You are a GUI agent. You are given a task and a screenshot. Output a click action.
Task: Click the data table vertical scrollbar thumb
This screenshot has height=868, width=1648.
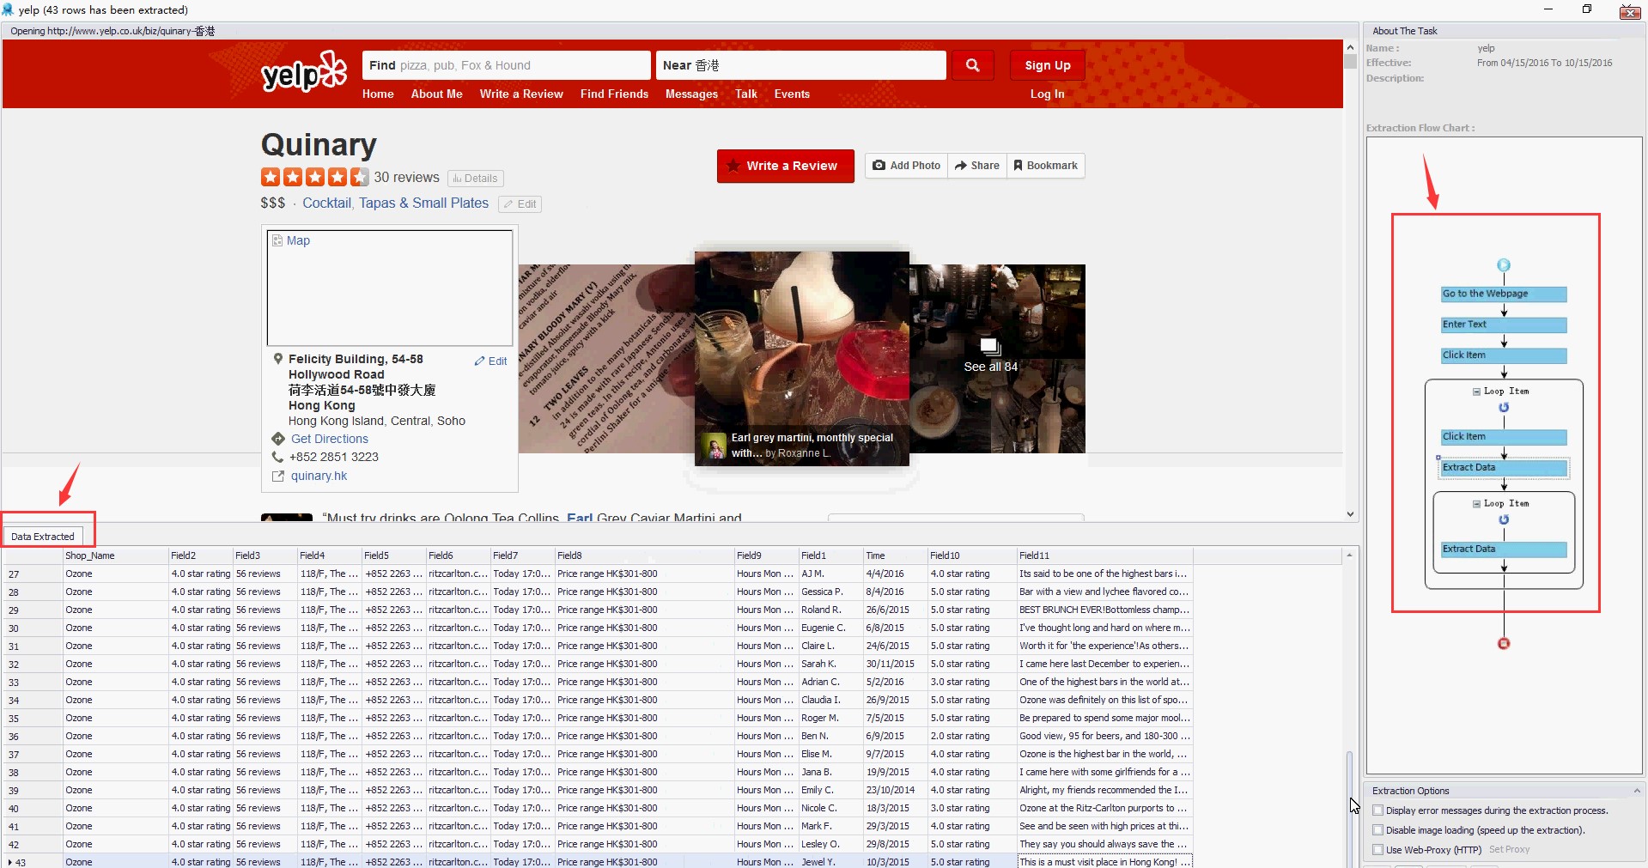[1349, 807]
